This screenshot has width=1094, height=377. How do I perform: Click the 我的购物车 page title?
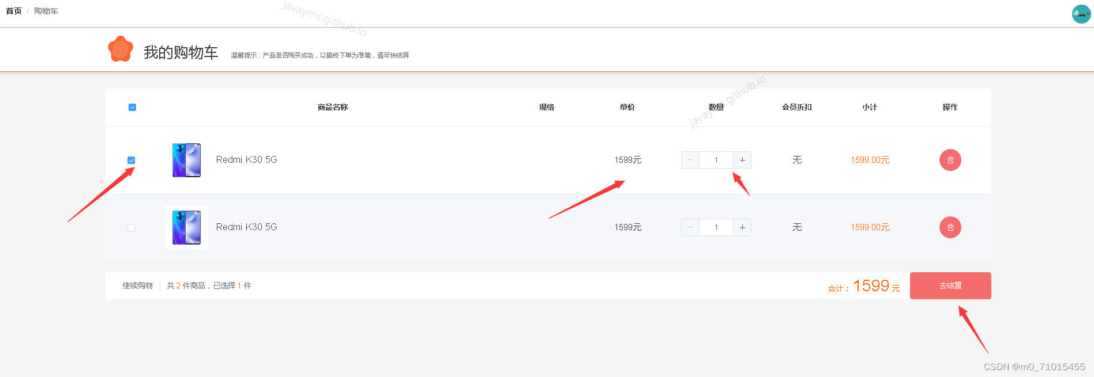pyautogui.click(x=181, y=52)
